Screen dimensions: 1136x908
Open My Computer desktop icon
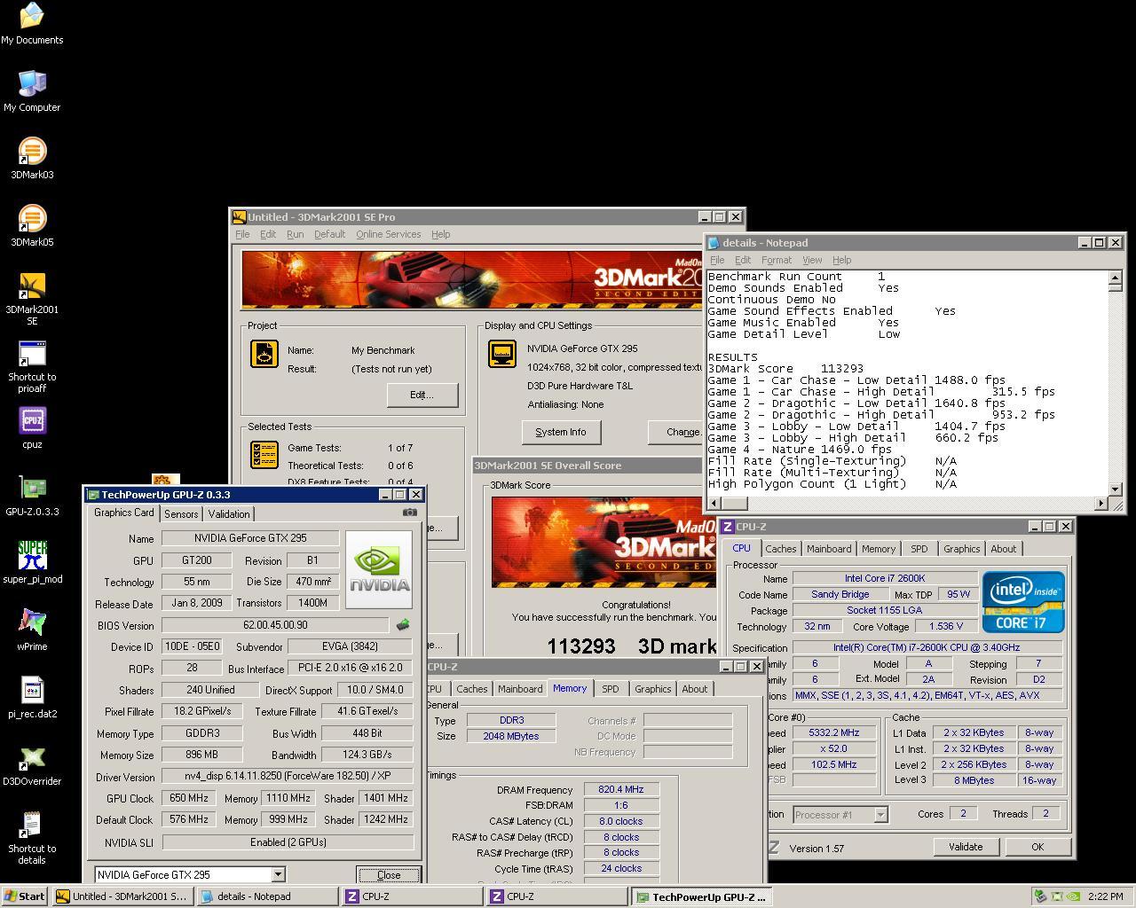[32, 91]
